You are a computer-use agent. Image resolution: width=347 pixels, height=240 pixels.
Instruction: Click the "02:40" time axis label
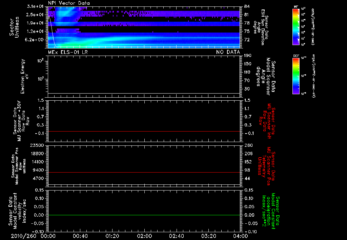click(176, 236)
